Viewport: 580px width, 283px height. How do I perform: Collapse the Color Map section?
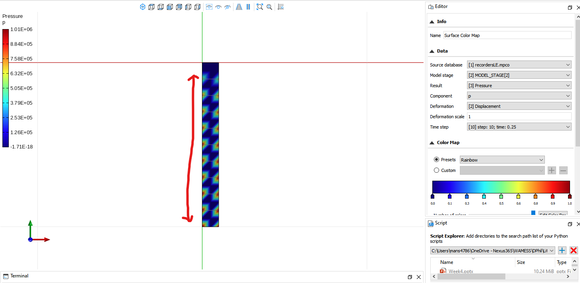[432, 143]
